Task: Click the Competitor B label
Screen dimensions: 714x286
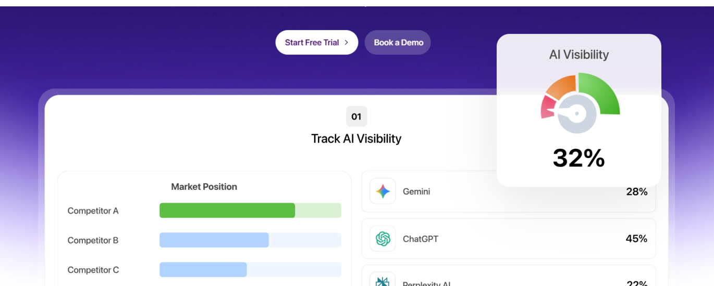Action: tap(93, 240)
